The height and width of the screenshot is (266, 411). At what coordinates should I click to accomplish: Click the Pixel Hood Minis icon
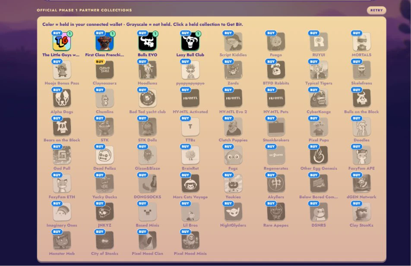pos(190,240)
